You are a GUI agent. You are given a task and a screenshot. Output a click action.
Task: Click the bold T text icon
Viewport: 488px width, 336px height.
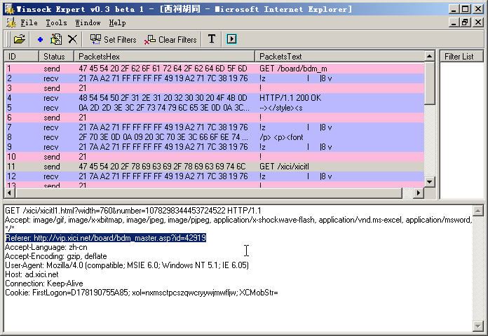coord(212,39)
